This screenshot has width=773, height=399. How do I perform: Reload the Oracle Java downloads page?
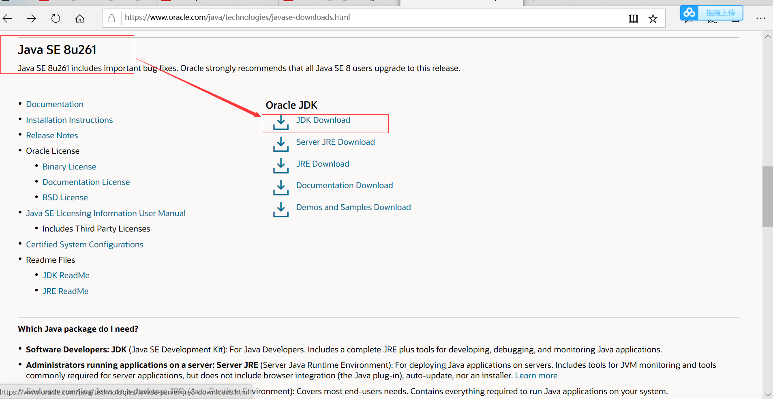(x=56, y=18)
